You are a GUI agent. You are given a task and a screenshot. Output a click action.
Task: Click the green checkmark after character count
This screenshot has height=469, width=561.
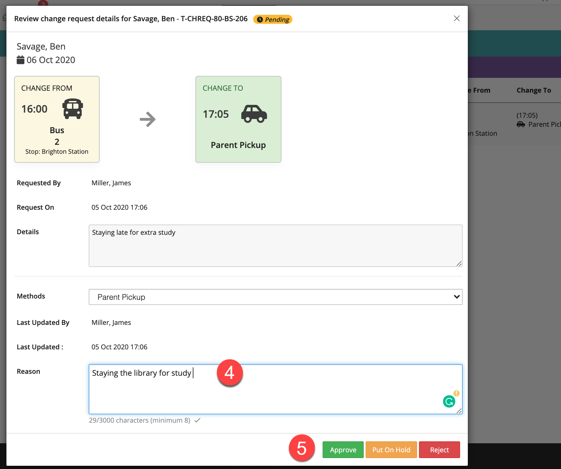click(197, 420)
